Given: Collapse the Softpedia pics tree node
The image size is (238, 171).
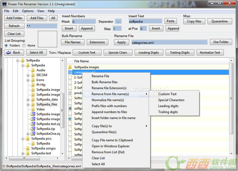Looking at the screenshot, I should click(23, 139).
